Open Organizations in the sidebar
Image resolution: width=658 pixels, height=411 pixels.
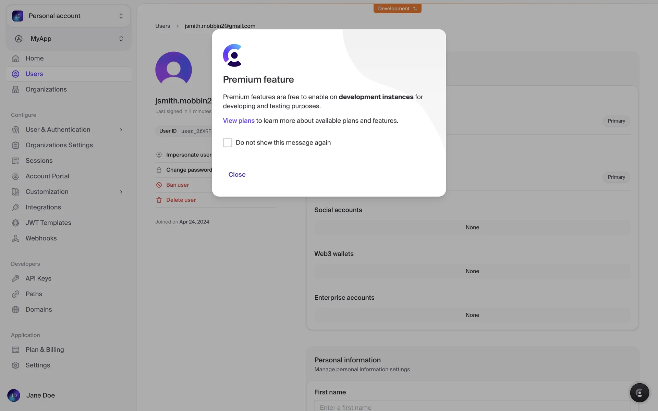46,89
